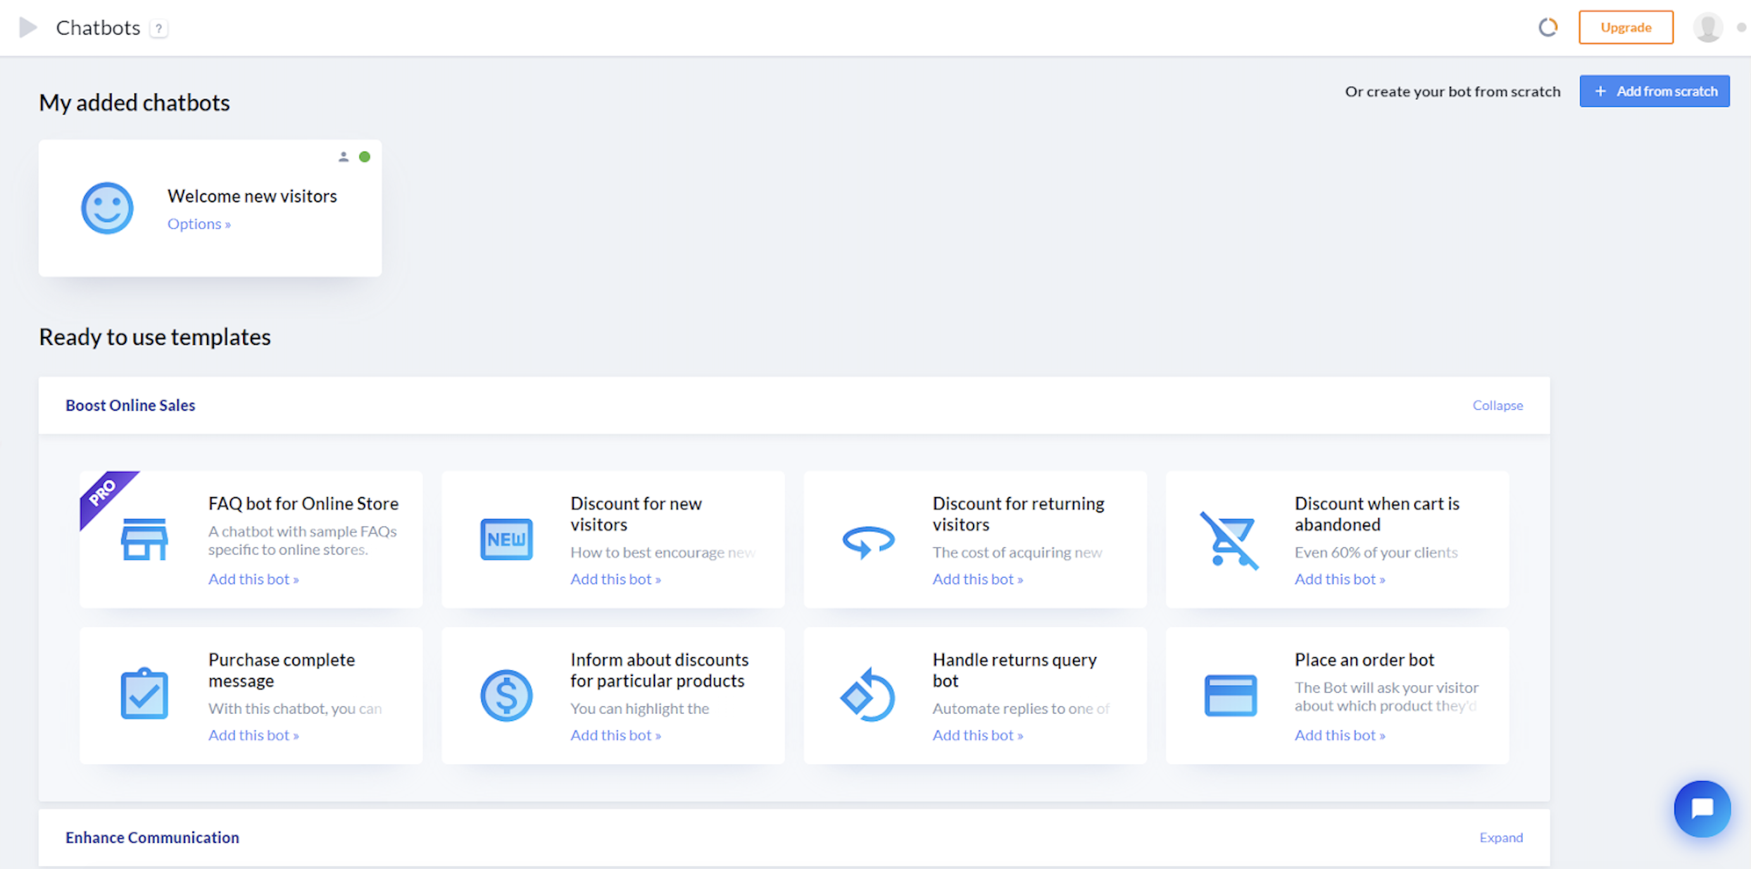
Task: Click the clipboard checkmark icon
Action: pyautogui.click(x=144, y=693)
